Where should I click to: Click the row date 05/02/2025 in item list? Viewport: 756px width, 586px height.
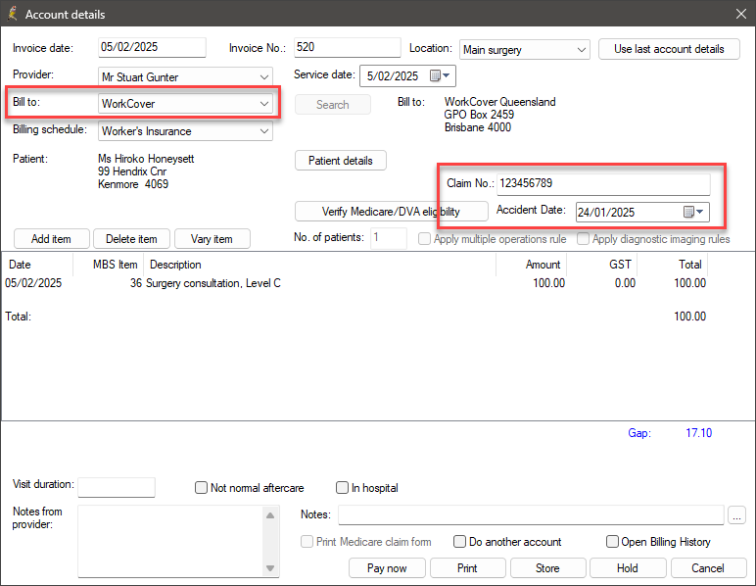pyautogui.click(x=33, y=283)
